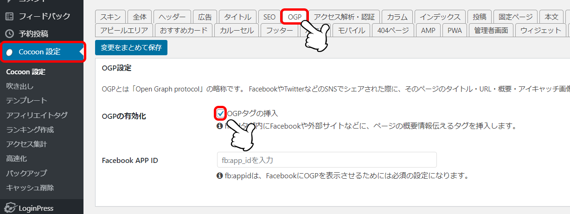
Task: Switch to the アピールエリア tab
Action: coord(124,31)
